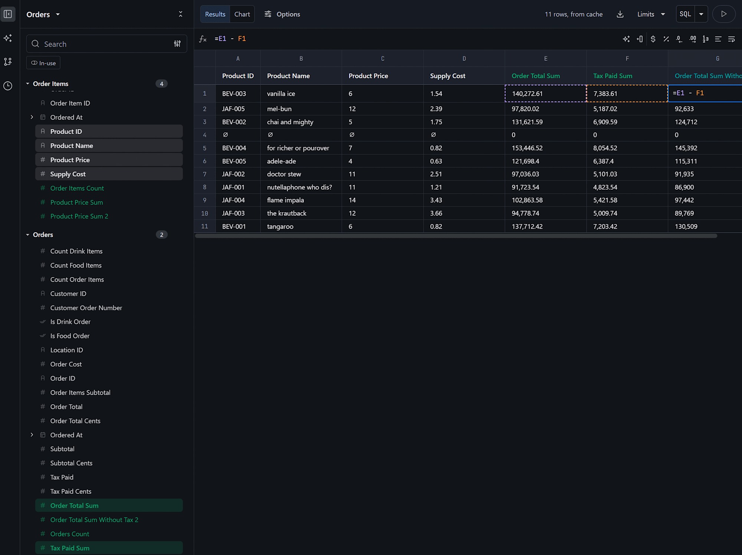Select cell 140,272.61

click(x=546, y=93)
